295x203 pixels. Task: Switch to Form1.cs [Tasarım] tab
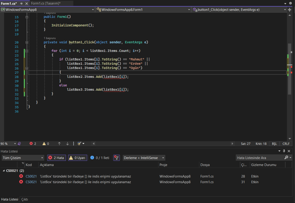pyautogui.click(x=46, y=3)
